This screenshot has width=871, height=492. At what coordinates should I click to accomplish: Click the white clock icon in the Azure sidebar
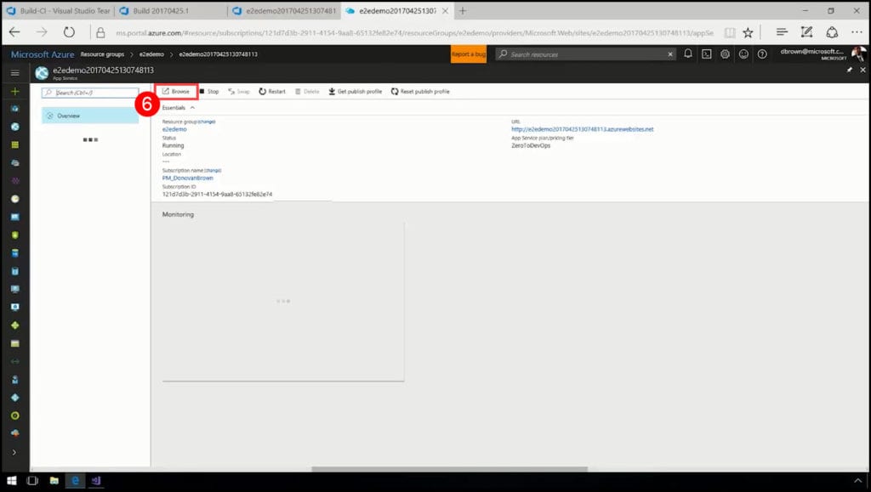tap(15, 199)
